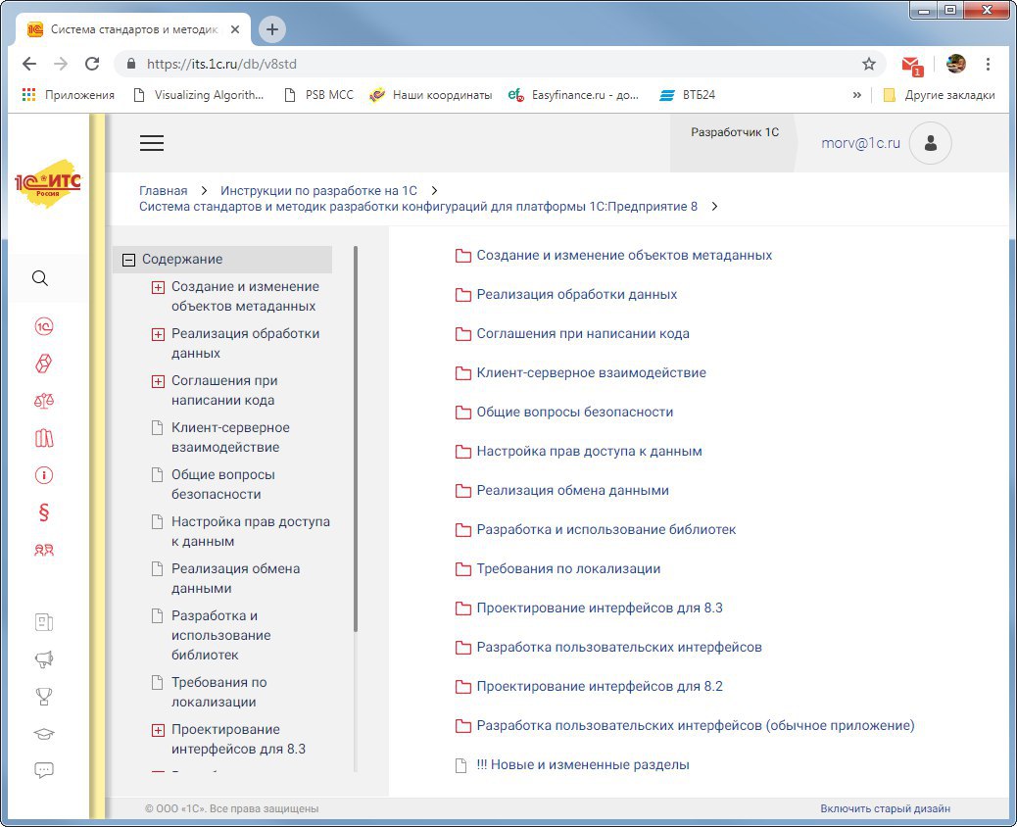Open Главная breadcrumb link

(163, 191)
